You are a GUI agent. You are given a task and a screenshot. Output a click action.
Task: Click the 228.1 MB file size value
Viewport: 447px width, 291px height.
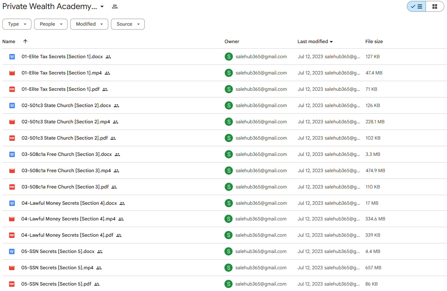tap(375, 122)
